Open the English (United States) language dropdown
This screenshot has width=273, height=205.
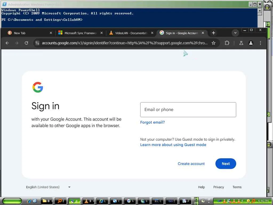coord(48,187)
